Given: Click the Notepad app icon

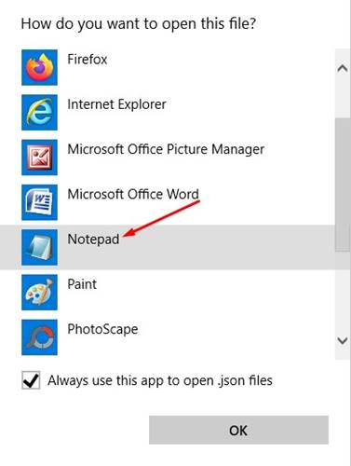Looking at the screenshot, I should pyautogui.click(x=39, y=247).
